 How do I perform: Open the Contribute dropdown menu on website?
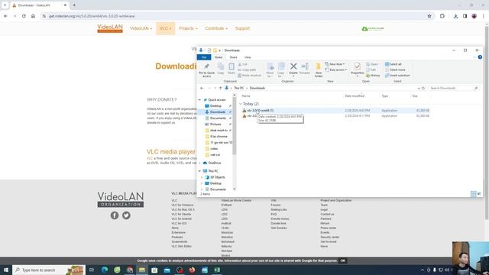(x=216, y=28)
